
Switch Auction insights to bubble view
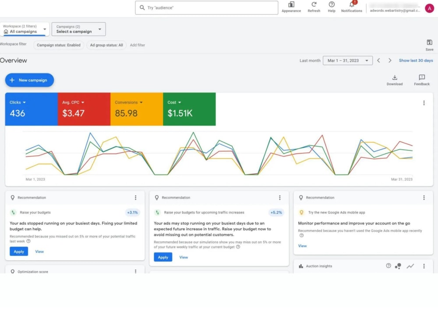398,266
